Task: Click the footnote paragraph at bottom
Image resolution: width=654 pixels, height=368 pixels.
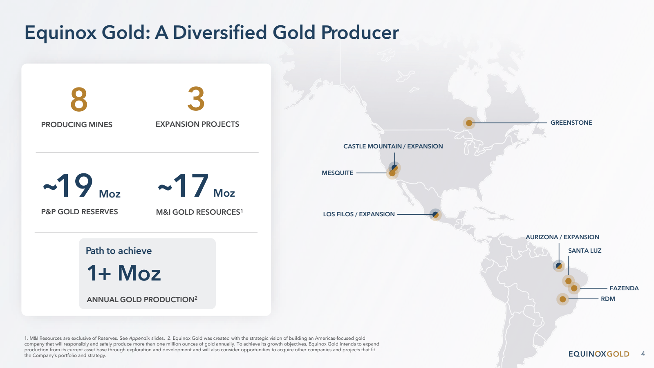Action: (202, 347)
